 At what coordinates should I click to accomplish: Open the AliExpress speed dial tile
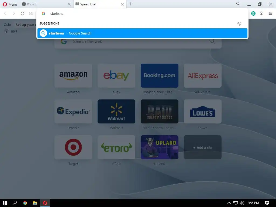203,75
